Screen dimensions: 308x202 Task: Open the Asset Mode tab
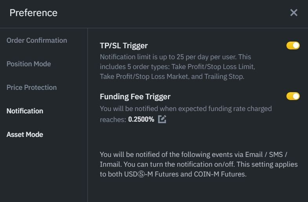(x=25, y=135)
